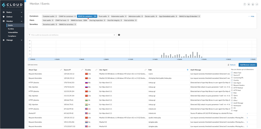Viewport: 261px width, 129px height.
Task: Open the user profile icon
Action: click(253, 5)
